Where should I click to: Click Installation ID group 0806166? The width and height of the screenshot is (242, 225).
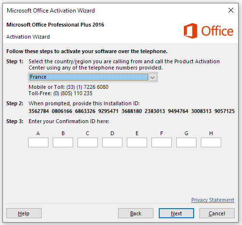[x=62, y=111]
